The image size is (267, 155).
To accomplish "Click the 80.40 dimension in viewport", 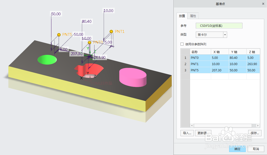I will coord(87,22).
